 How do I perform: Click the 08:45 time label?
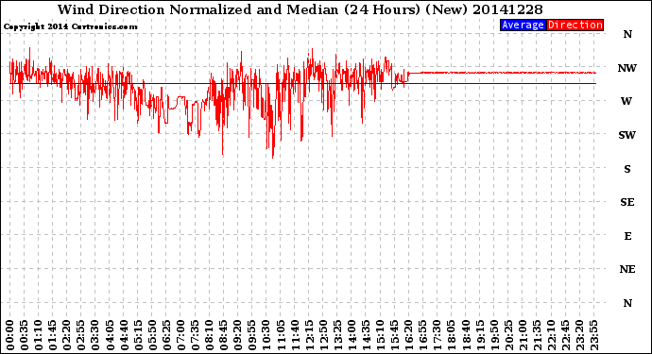coord(224,335)
